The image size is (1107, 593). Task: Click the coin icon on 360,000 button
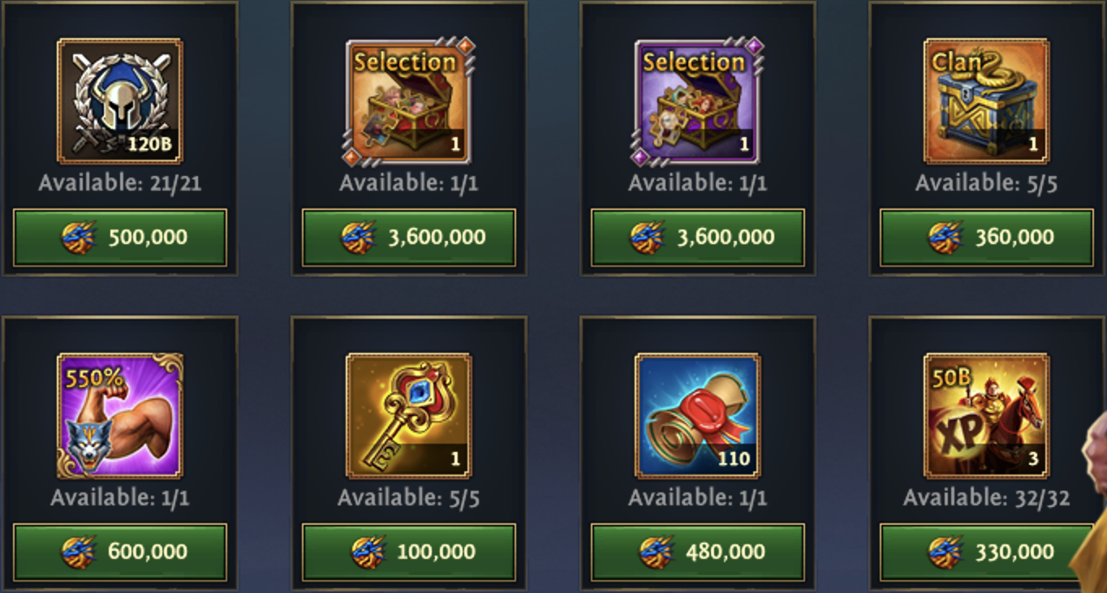click(x=945, y=238)
